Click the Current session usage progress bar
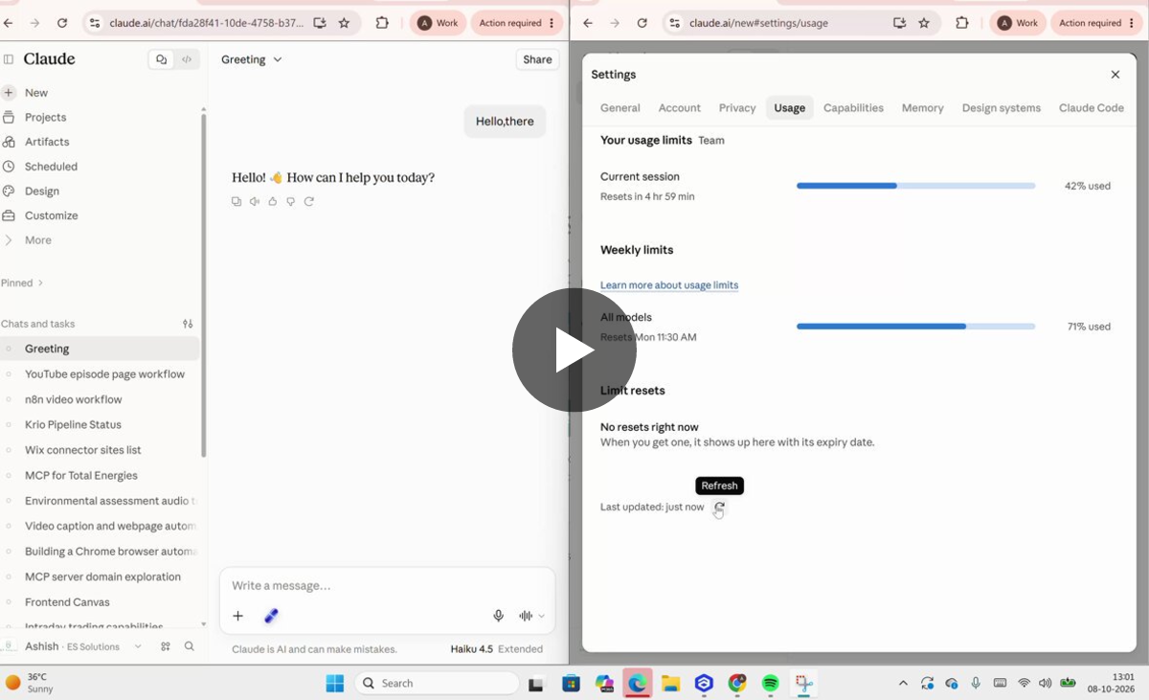The width and height of the screenshot is (1149, 700). coord(916,186)
